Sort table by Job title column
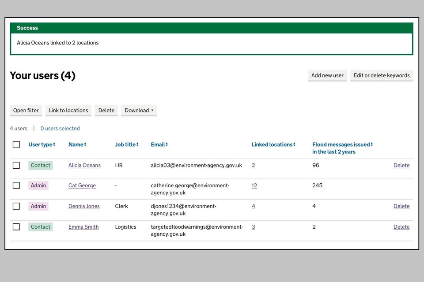This screenshot has width=424, height=282. point(127,145)
